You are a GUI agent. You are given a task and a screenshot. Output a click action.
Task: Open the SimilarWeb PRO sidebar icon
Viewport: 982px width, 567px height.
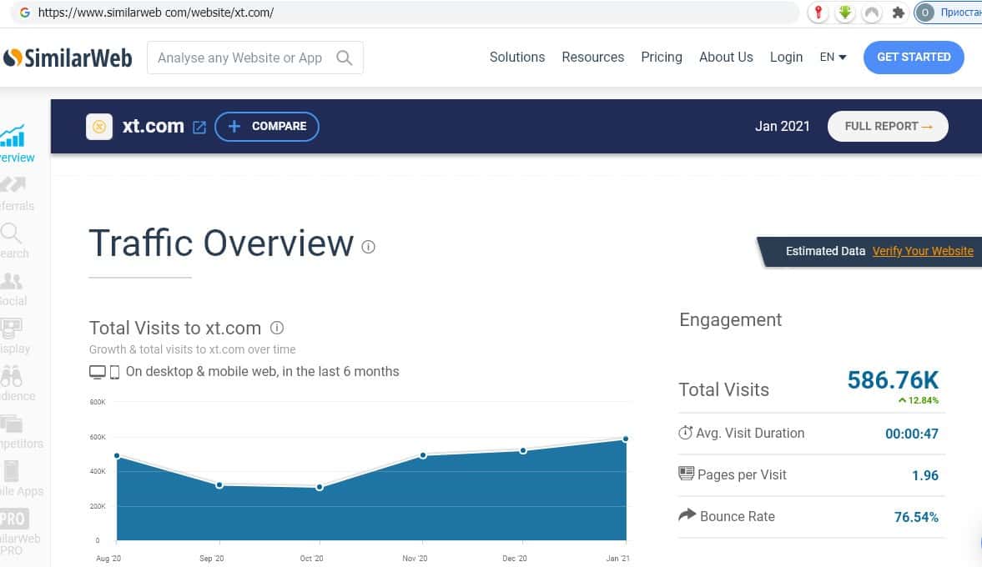coord(14,518)
